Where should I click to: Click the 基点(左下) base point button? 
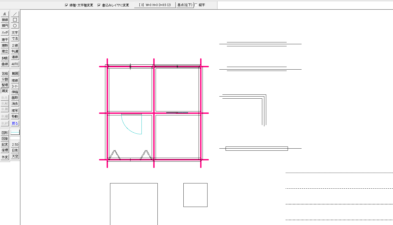[x=185, y=5]
